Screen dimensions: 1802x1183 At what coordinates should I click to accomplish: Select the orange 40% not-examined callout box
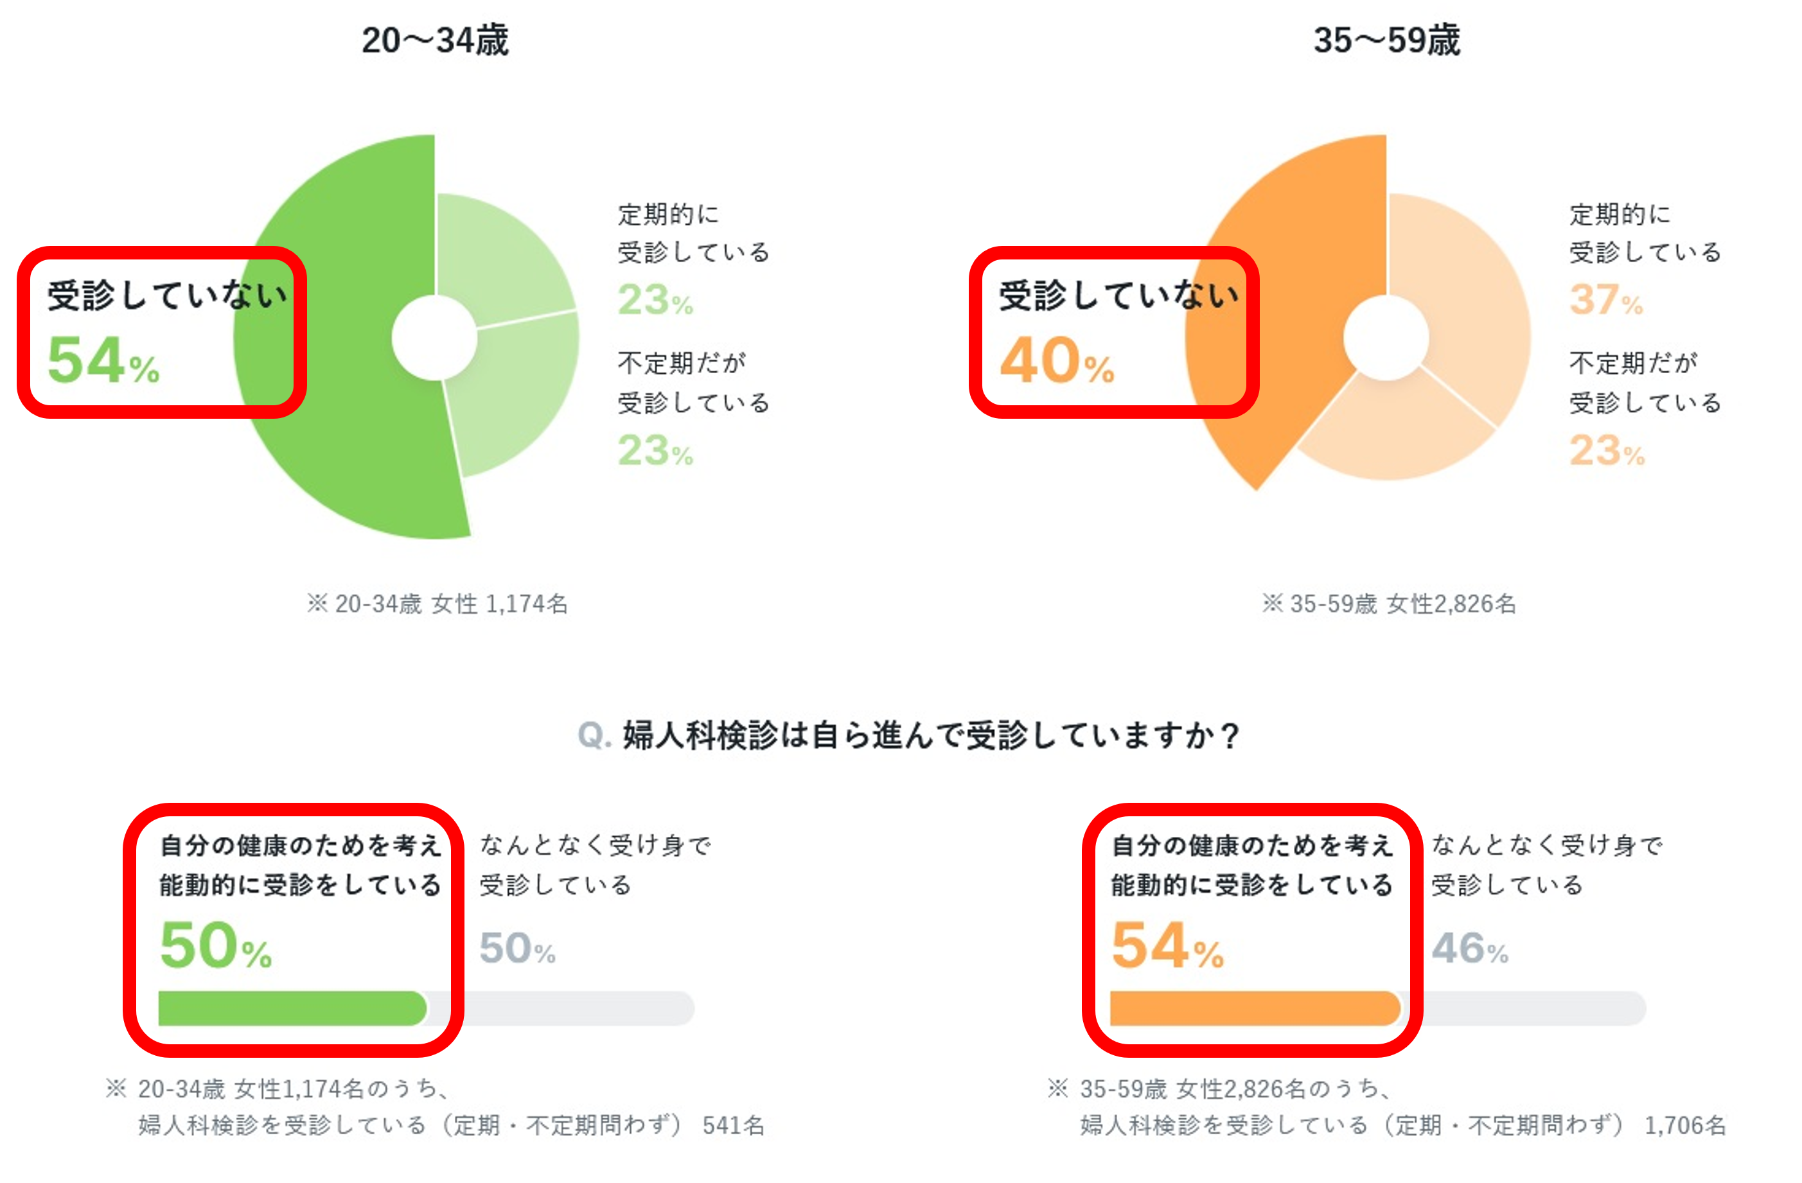[1113, 332]
